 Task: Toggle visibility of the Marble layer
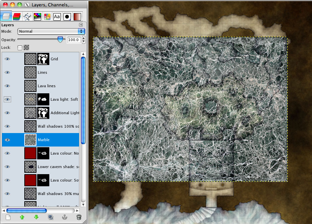[x=7, y=140]
